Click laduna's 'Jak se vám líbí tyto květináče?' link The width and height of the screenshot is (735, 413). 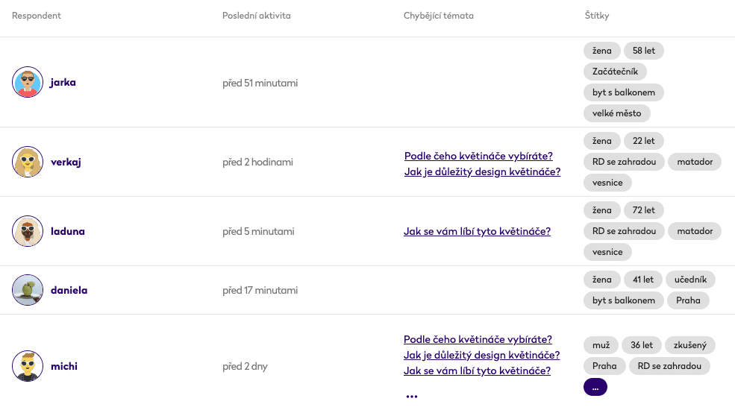tap(477, 231)
